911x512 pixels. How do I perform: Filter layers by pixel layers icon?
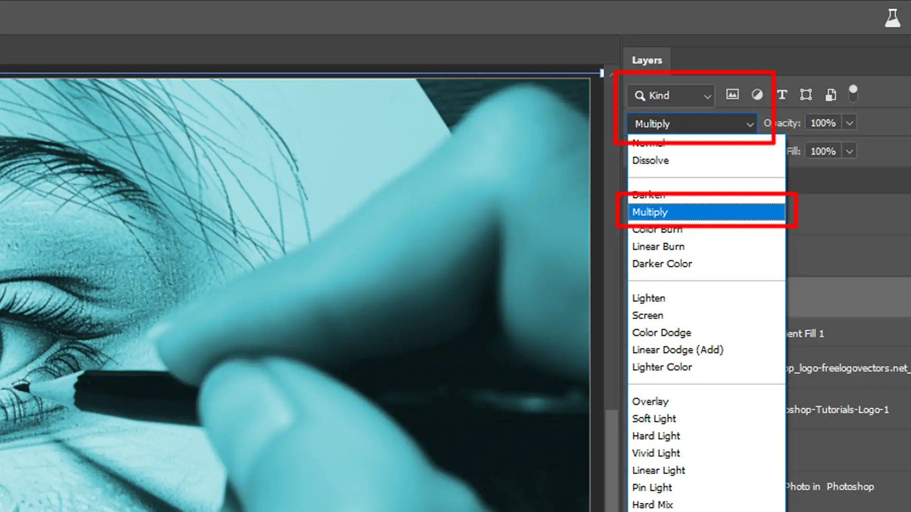coord(733,94)
